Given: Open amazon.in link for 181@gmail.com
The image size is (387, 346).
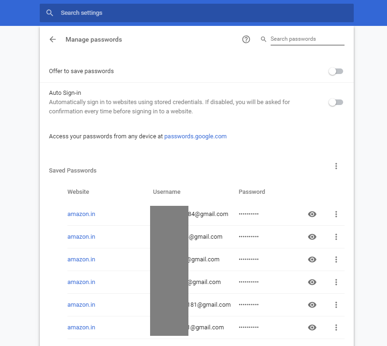Looking at the screenshot, I should click(x=81, y=305).
